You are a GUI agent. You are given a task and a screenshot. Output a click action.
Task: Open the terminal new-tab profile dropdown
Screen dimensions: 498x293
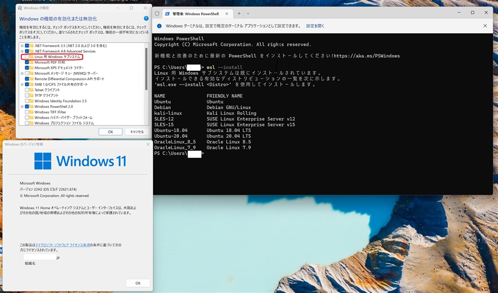point(248,14)
